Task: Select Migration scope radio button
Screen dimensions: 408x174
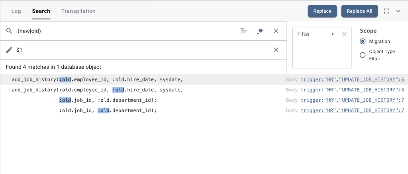Action: pyautogui.click(x=363, y=41)
